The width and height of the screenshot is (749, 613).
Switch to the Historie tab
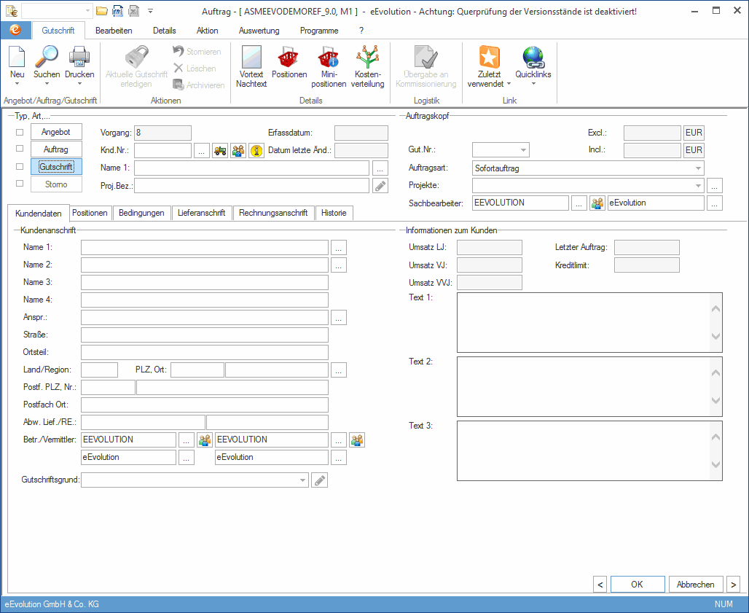[334, 213]
